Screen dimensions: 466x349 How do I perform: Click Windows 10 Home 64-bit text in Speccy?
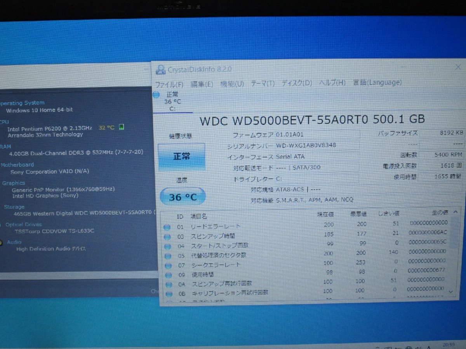click(x=39, y=110)
